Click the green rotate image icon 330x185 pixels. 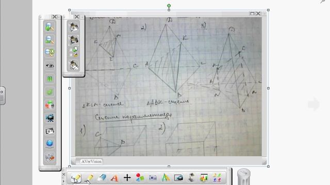point(49,92)
